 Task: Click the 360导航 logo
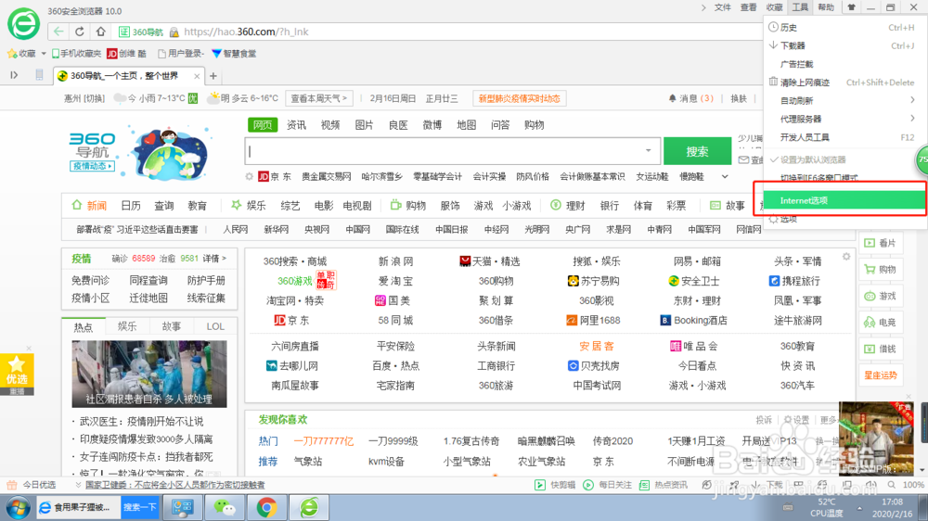pos(92,146)
